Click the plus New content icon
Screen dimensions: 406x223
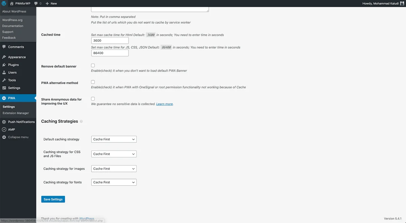(x=47, y=3)
